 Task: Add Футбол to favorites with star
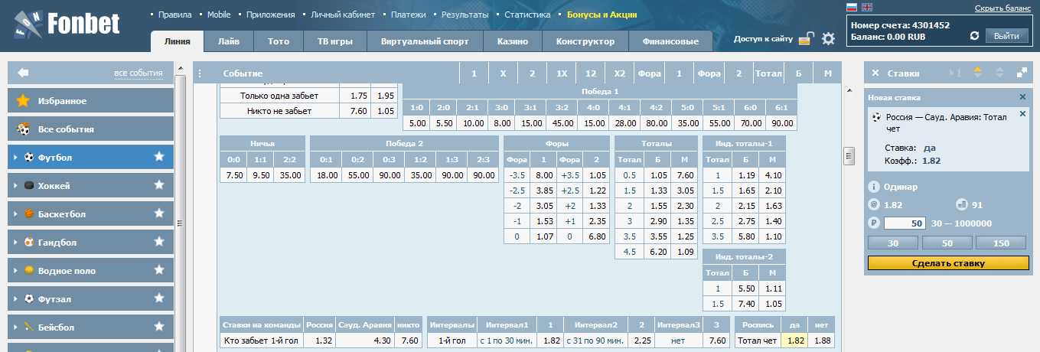[159, 157]
